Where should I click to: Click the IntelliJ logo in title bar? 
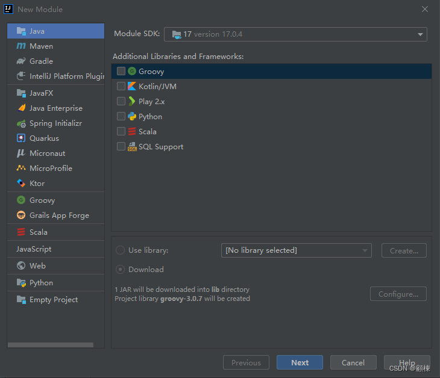tap(8, 9)
